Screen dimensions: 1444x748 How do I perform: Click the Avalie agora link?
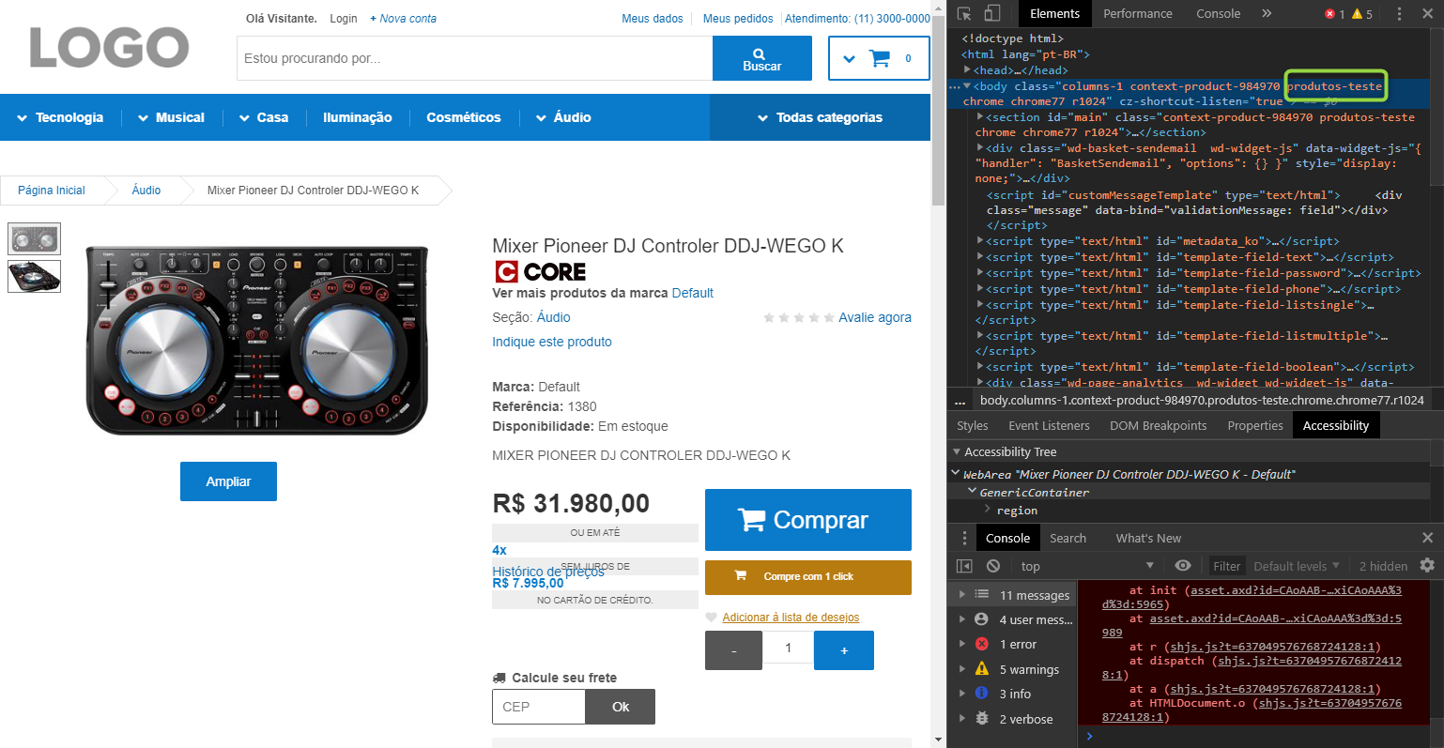pyautogui.click(x=875, y=317)
